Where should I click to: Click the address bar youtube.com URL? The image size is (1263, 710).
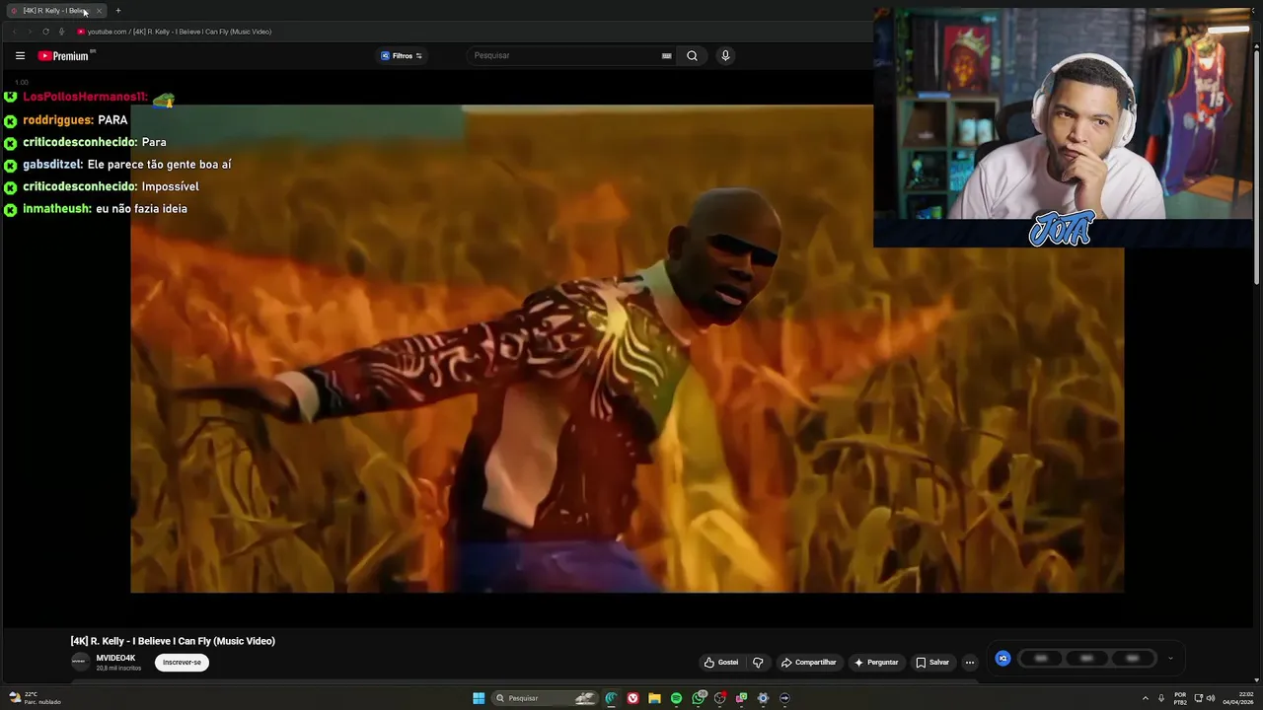coord(180,32)
